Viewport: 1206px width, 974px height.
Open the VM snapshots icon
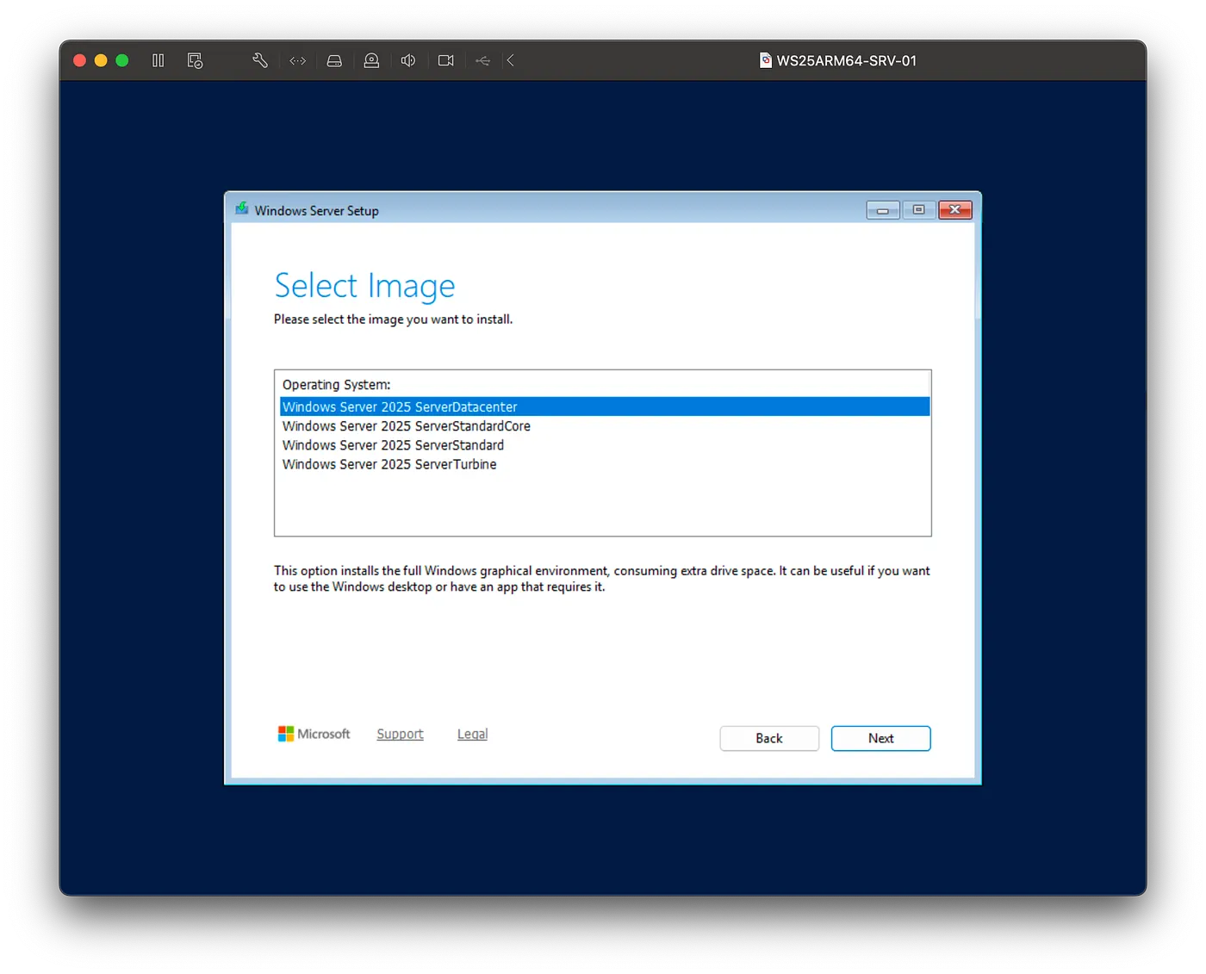click(x=196, y=60)
